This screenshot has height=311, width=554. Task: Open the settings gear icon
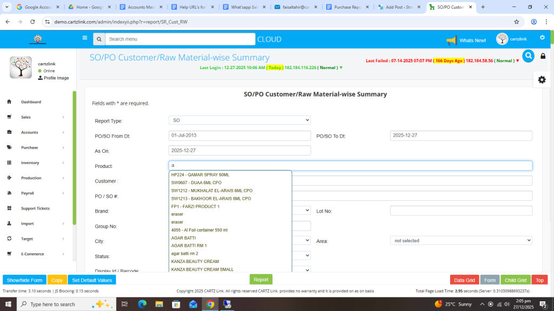tap(542, 79)
